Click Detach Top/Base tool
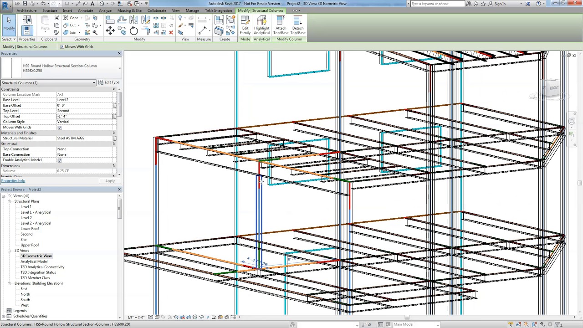This screenshot has height=328, width=583. 298,26
